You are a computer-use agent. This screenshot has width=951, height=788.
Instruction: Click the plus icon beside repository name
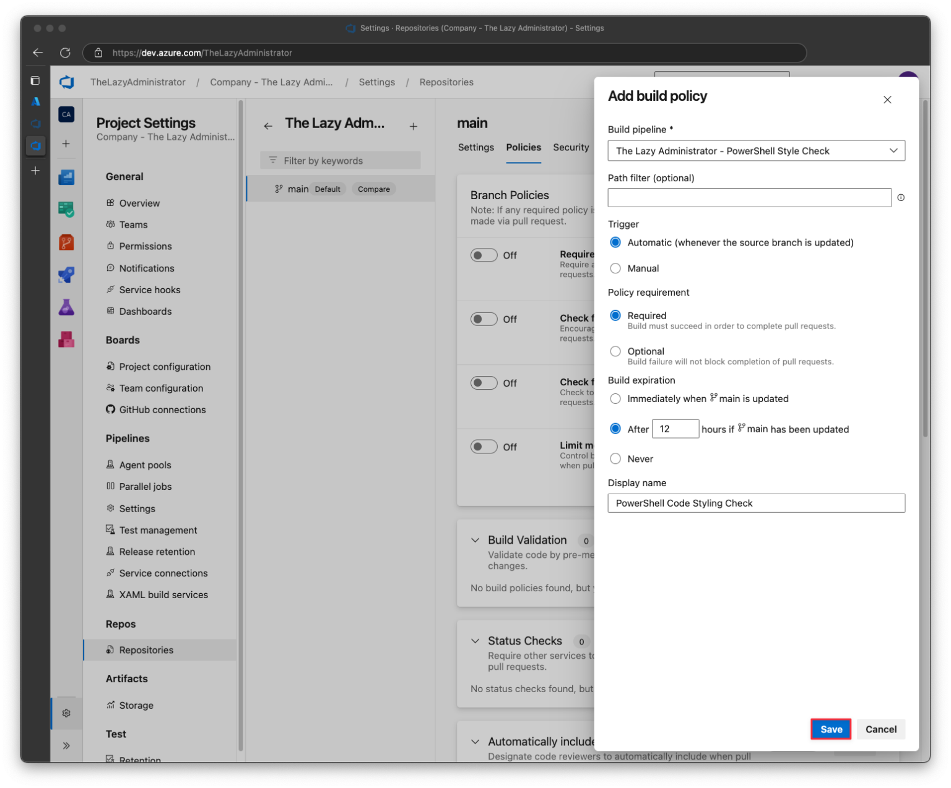(x=414, y=126)
